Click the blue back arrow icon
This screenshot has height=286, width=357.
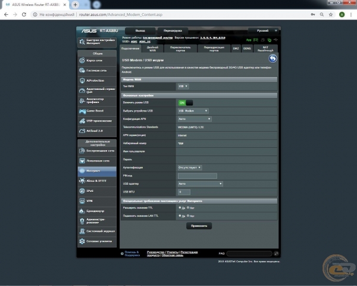click(x=273, y=58)
